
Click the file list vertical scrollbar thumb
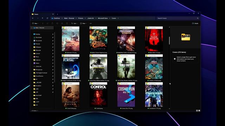pos(169,41)
